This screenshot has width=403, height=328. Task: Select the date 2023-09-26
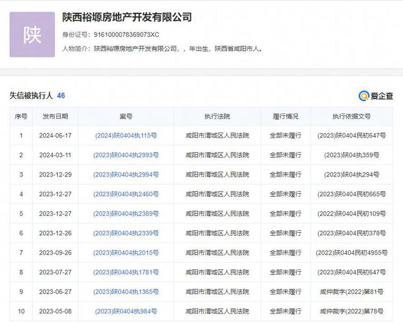(x=55, y=253)
